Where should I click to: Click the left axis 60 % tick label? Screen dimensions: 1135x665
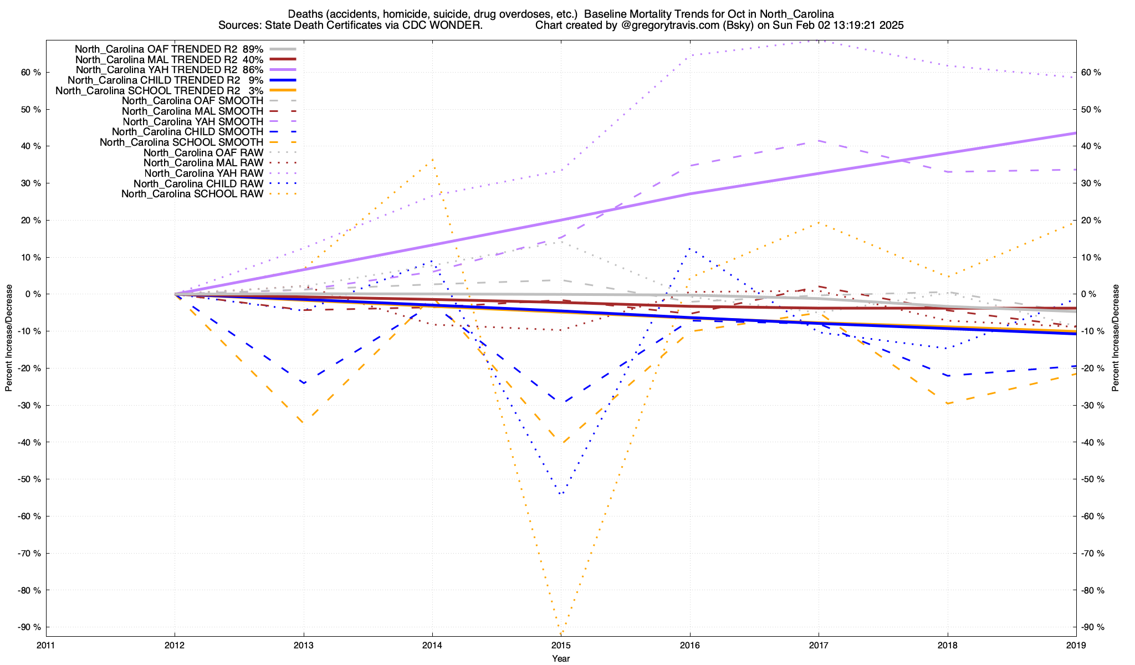pos(32,73)
